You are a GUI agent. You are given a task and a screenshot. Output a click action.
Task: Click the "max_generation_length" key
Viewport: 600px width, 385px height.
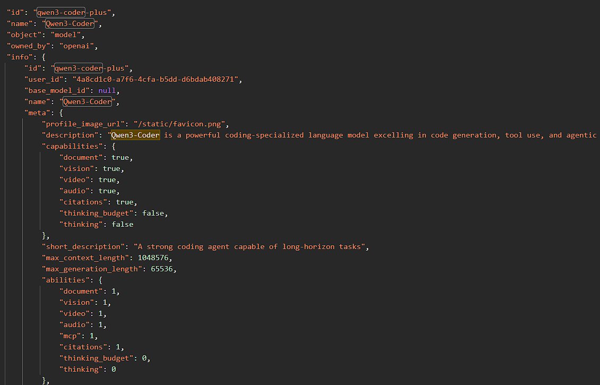coord(92,269)
